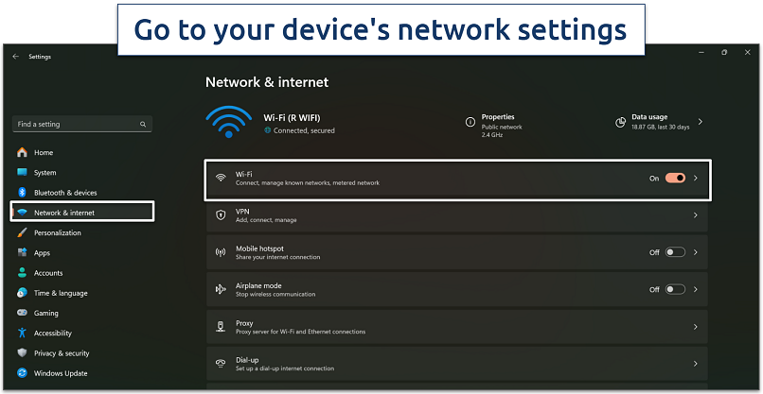
Task: Enable the Mobile hotspot toggle
Action: click(x=675, y=252)
